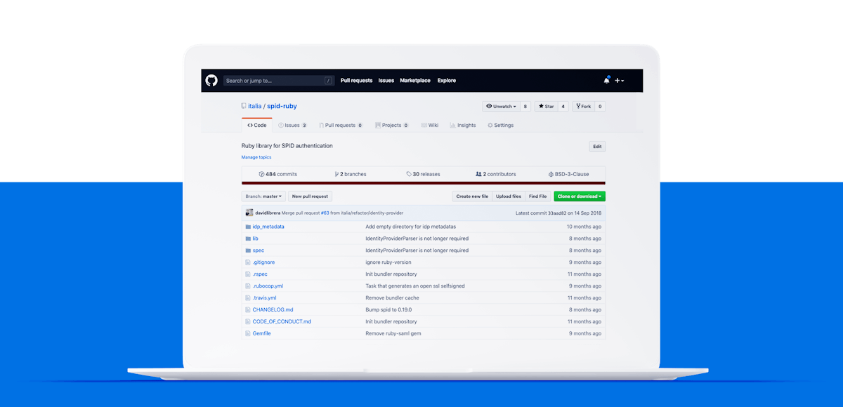Open the italia organization link
The height and width of the screenshot is (407, 843).
pyautogui.click(x=254, y=107)
